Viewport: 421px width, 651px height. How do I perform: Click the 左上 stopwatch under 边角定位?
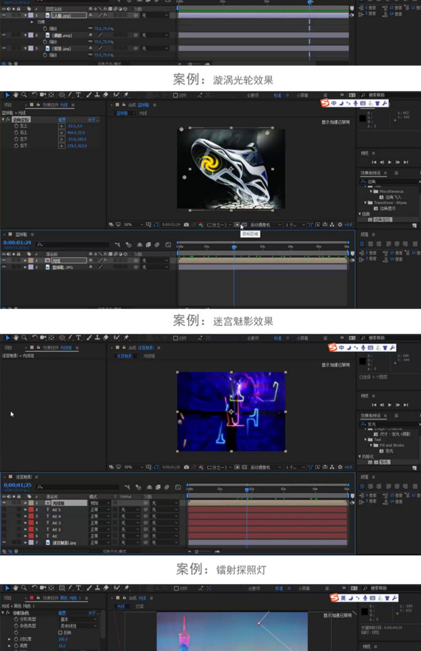coord(16,126)
